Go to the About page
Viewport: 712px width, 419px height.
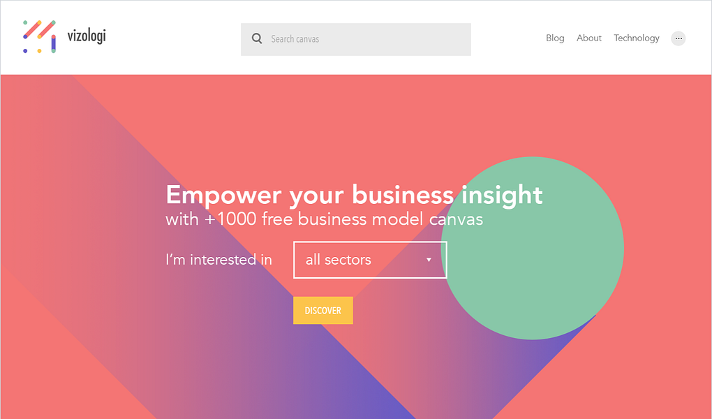[589, 38]
